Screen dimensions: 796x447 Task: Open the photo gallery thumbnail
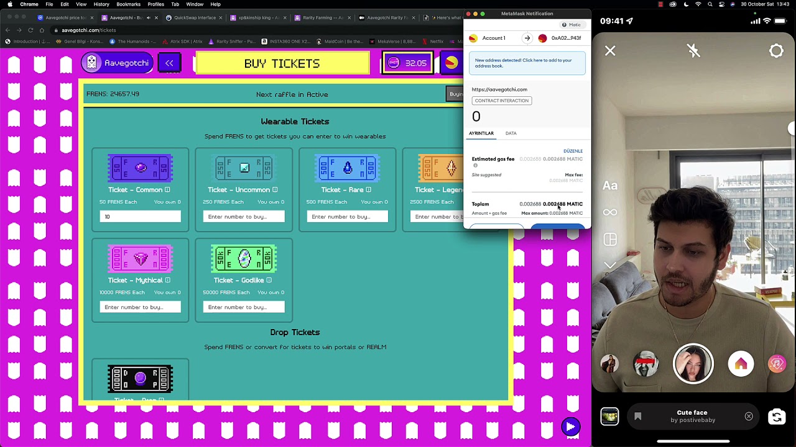[x=609, y=417]
